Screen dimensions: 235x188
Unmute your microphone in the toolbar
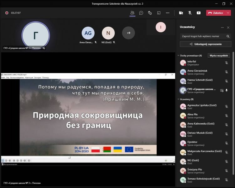190,13
